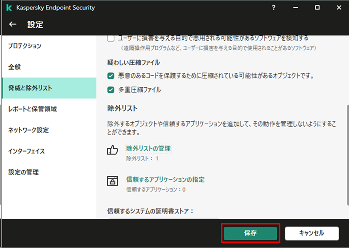
Task: Uncheck the 多重圧縮ファイル checkbox
Action: tap(111, 90)
